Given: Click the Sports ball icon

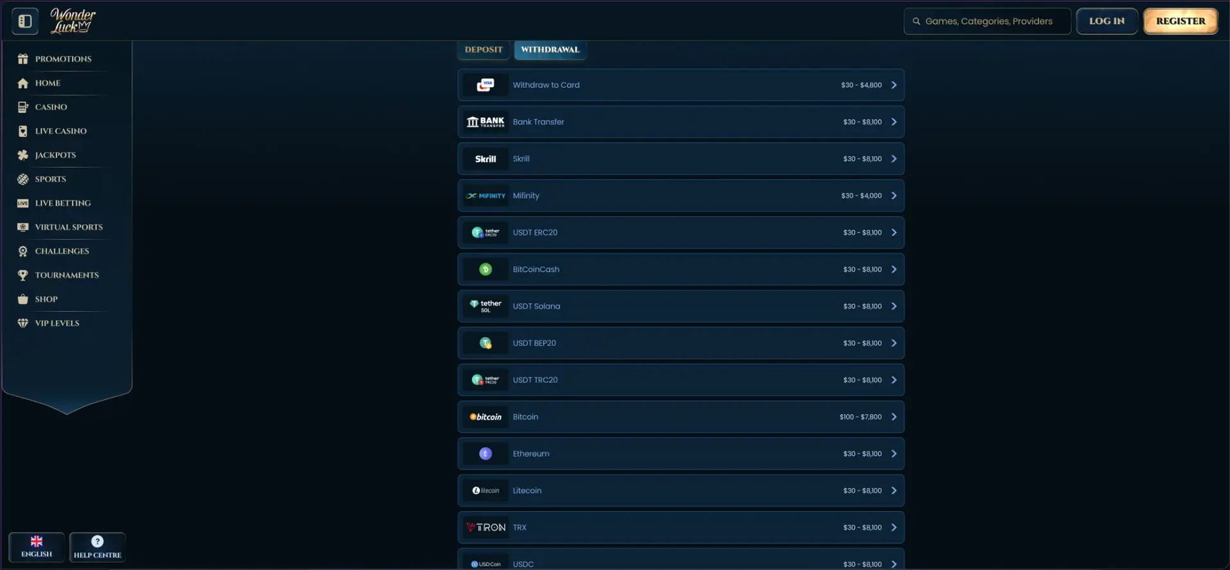Looking at the screenshot, I should tap(23, 179).
